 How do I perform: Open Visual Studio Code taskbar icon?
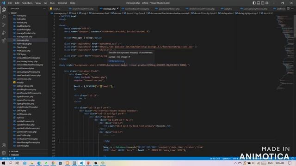(x=81, y=163)
